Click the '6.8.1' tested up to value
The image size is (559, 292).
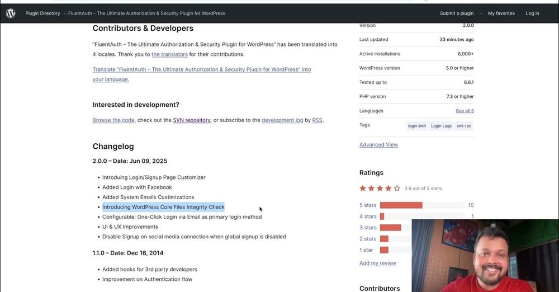point(468,82)
